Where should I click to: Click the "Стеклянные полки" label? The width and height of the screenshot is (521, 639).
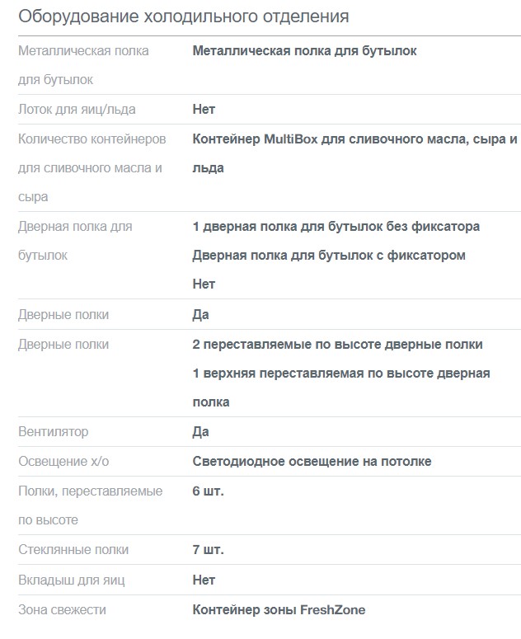[x=73, y=549]
